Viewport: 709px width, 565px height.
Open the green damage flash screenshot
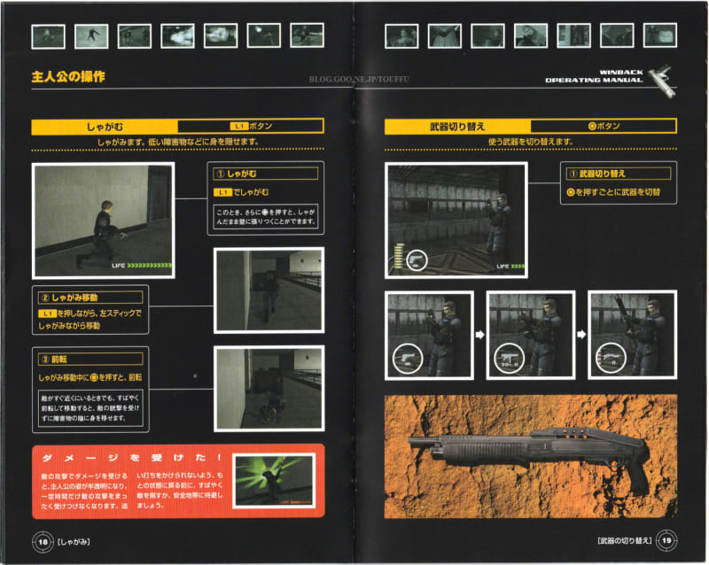pos(274,481)
